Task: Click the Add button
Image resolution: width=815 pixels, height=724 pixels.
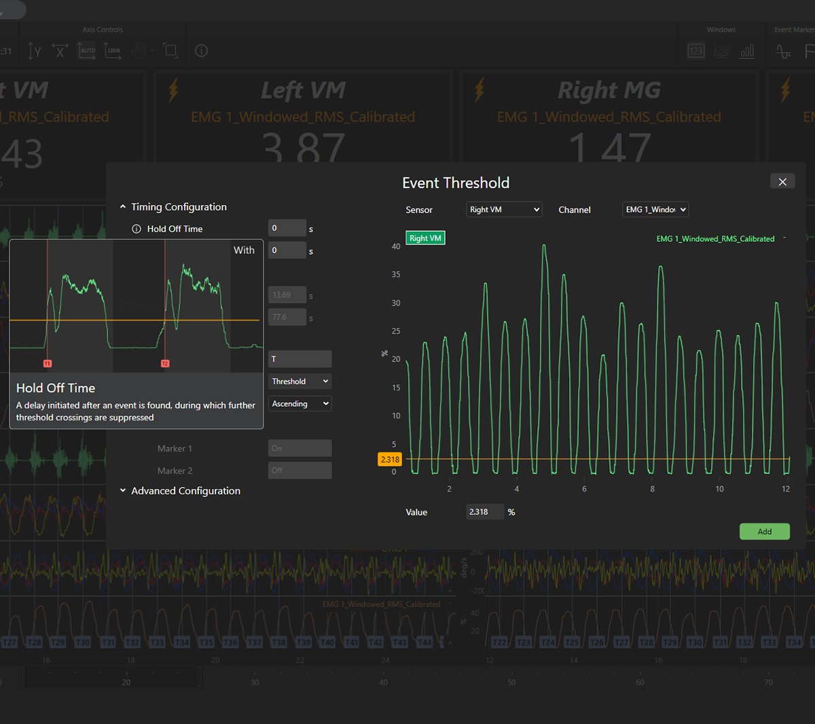Action: pos(764,532)
